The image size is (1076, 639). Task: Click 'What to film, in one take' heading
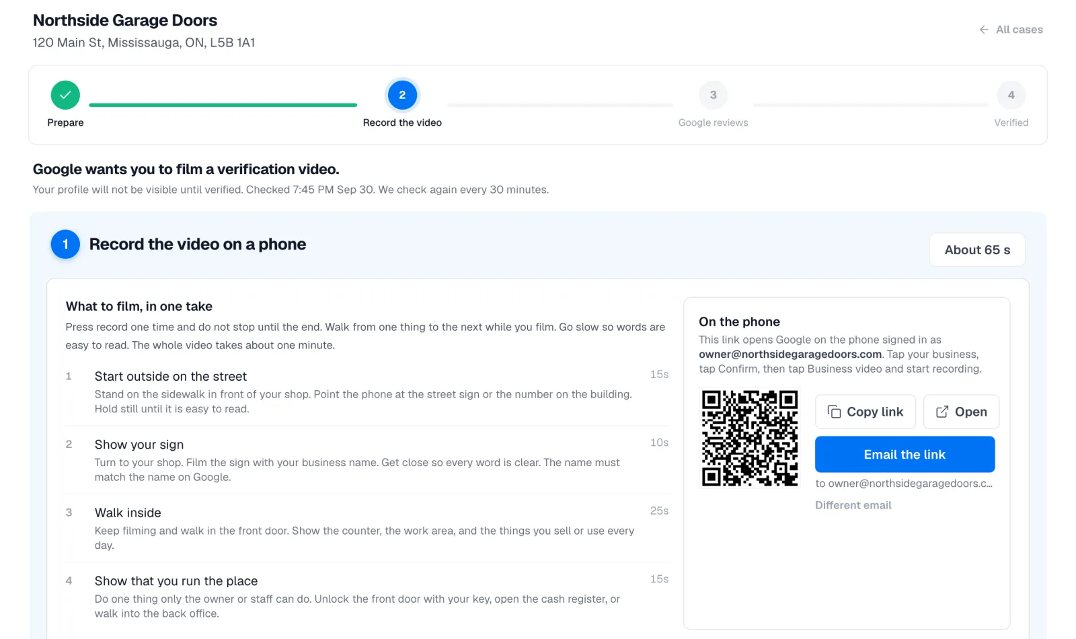(x=139, y=306)
